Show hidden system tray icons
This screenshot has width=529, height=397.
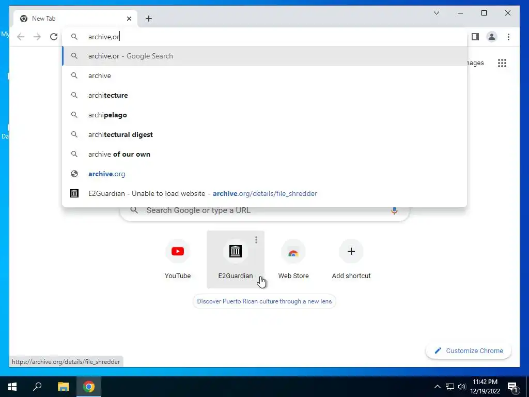point(437,387)
